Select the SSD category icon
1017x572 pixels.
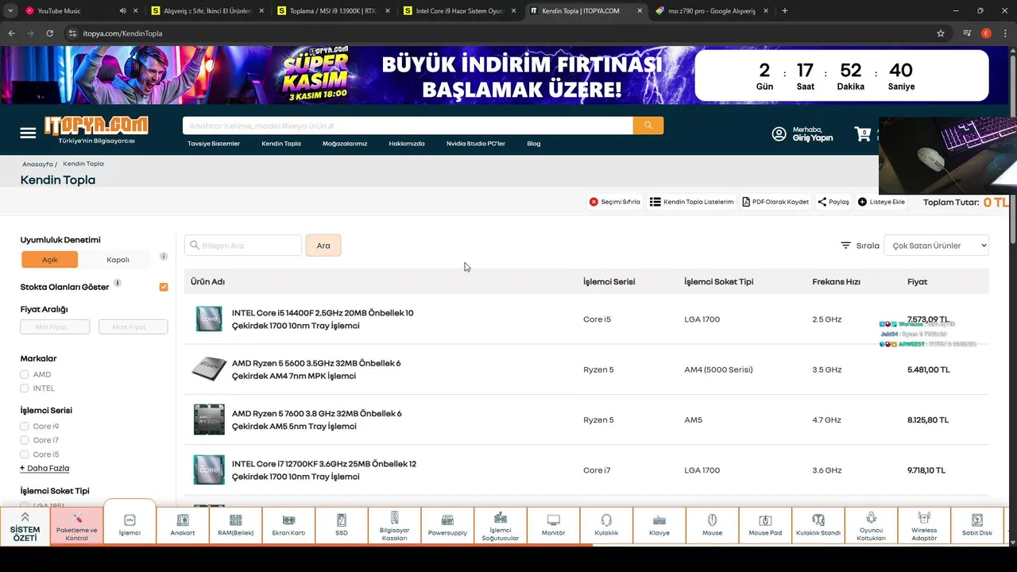point(342,524)
